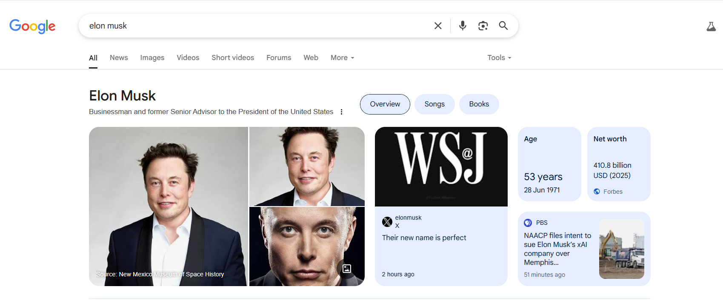
Task: Open the image gallery icon on Musk's photo
Action: pyautogui.click(x=346, y=269)
